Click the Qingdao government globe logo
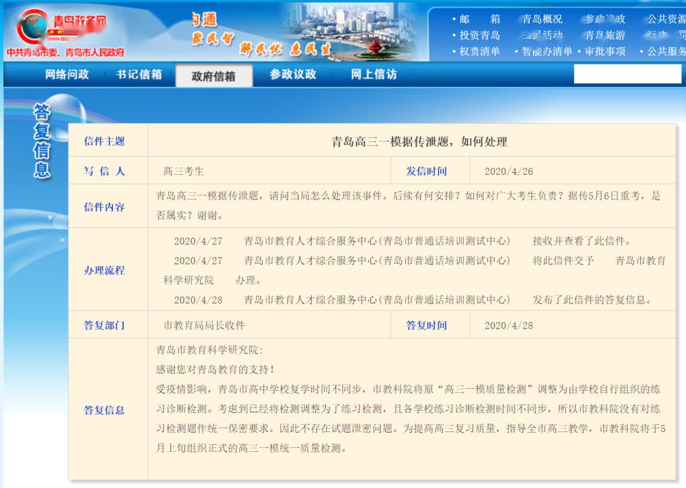Image resolution: width=686 pixels, height=488 pixels. [x=32, y=27]
